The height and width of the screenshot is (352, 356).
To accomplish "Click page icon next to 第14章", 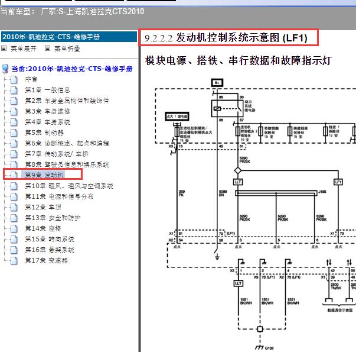I will (14, 229).
